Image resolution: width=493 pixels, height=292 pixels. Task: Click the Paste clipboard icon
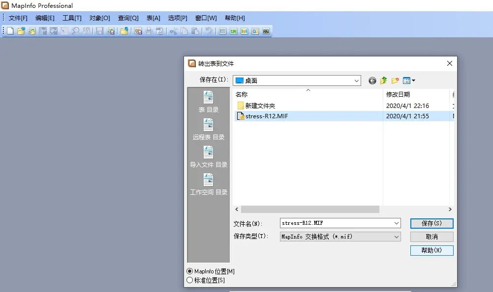pos(195,31)
